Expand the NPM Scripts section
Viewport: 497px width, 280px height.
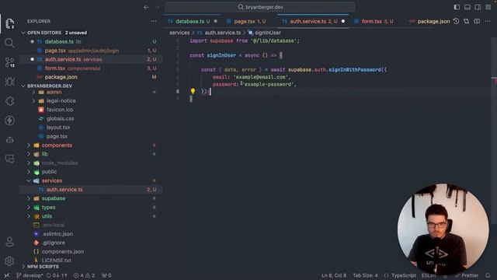(x=23, y=266)
